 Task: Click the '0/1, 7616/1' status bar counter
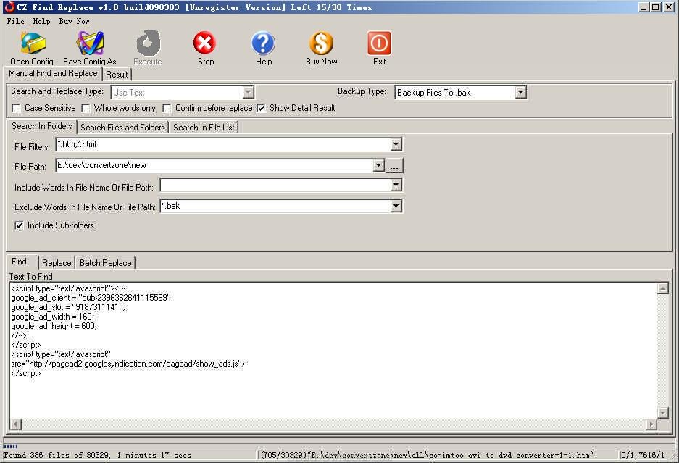(643, 455)
